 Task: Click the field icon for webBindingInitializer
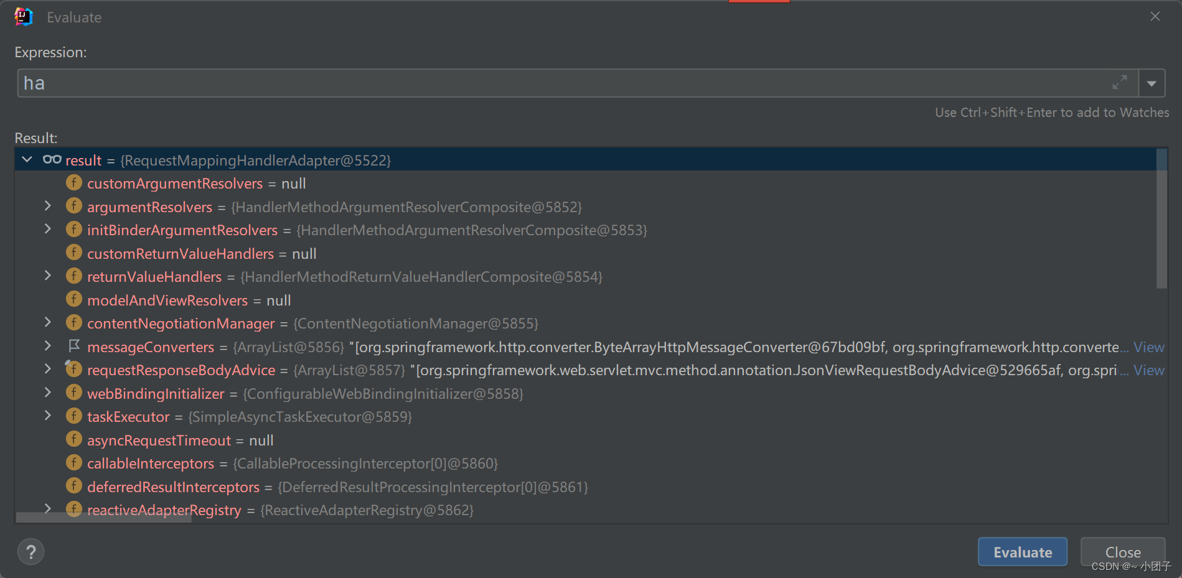point(74,393)
